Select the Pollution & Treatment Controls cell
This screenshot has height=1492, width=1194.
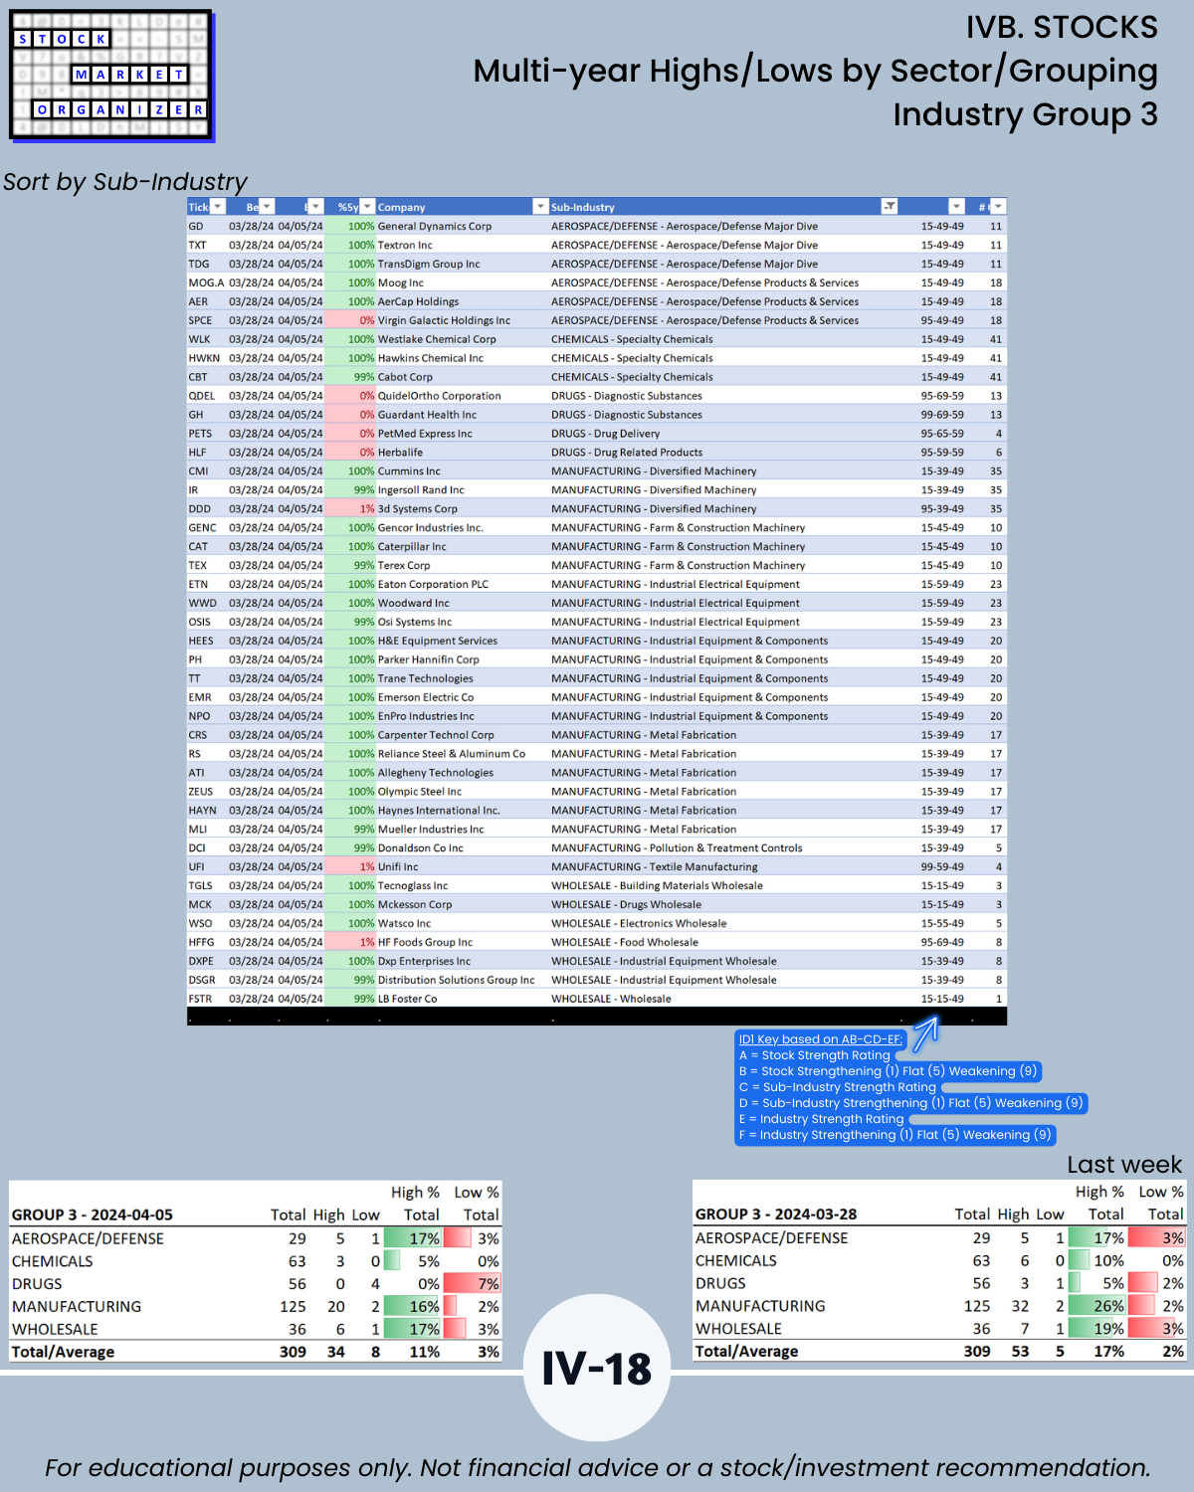pos(677,848)
